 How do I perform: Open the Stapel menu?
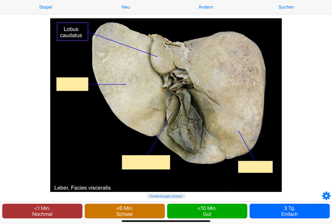45,7
